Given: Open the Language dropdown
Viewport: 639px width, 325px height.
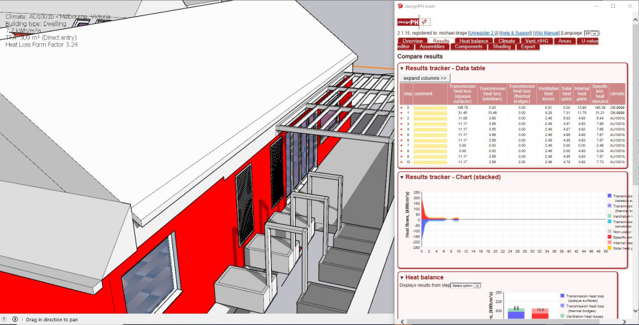Looking at the screenshot, I should 591,33.
